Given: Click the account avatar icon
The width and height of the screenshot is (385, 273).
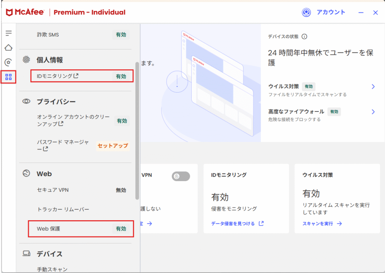Looking at the screenshot, I should [x=306, y=12].
